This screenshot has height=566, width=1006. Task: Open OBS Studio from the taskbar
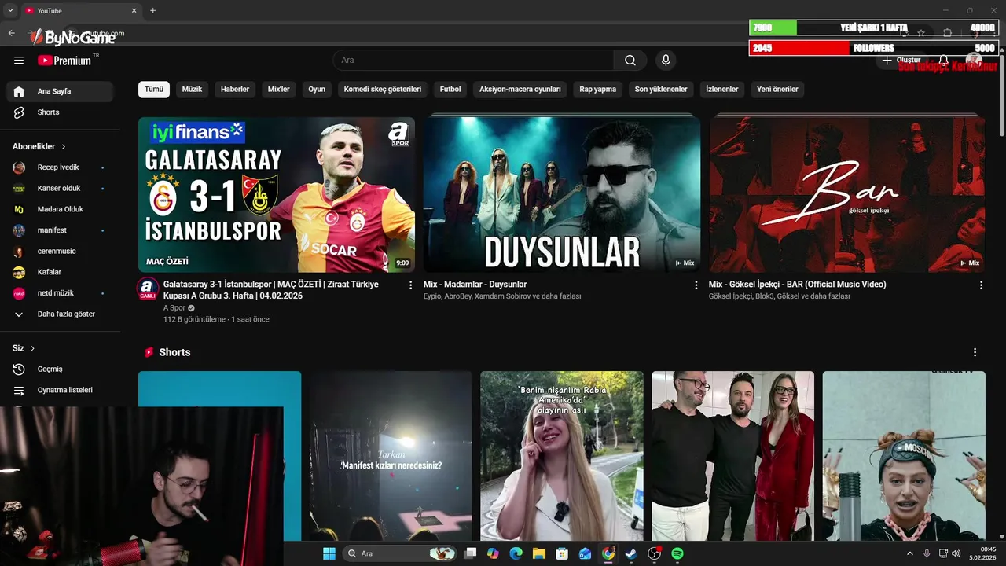click(654, 553)
